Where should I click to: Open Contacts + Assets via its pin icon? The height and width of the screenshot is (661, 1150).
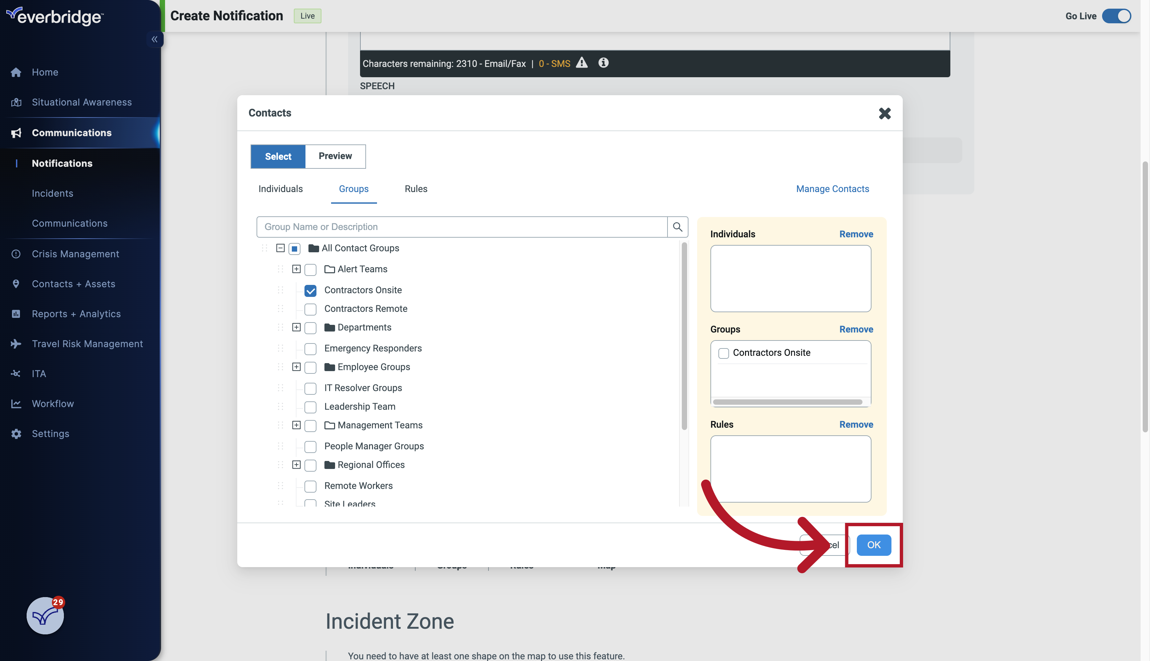click(16, 283)
